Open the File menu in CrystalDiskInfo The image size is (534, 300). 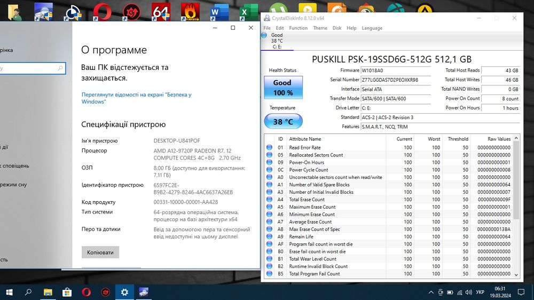point(267,28)
